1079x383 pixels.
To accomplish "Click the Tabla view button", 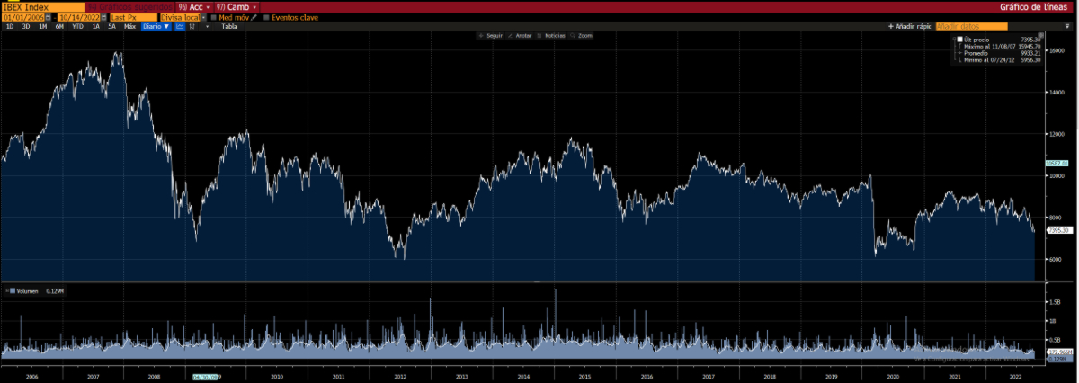I will click(x=229, y=27).
